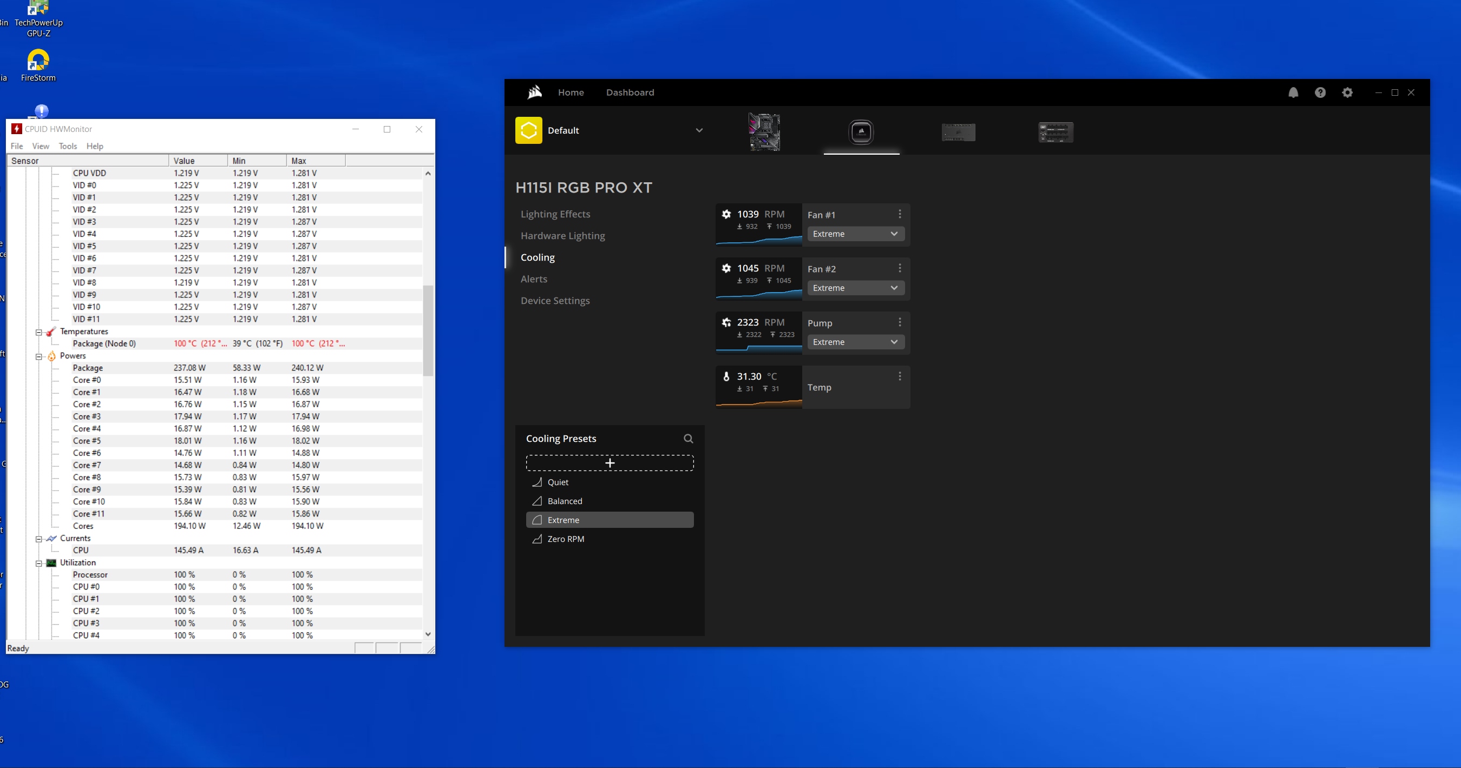Select the Balanced cooling preset
This screenshot has height=768, width=1461.
coord(609,500)
